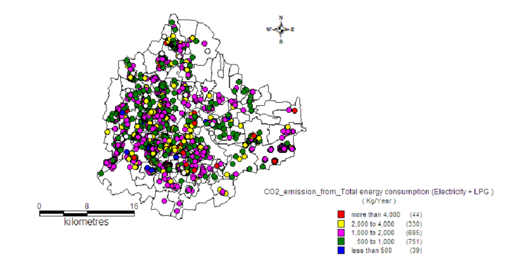Image resolution: width=511 pixels, height=264 pixels.
Task: Click the '(Kg/Year)' unit label
Action: 379,202
